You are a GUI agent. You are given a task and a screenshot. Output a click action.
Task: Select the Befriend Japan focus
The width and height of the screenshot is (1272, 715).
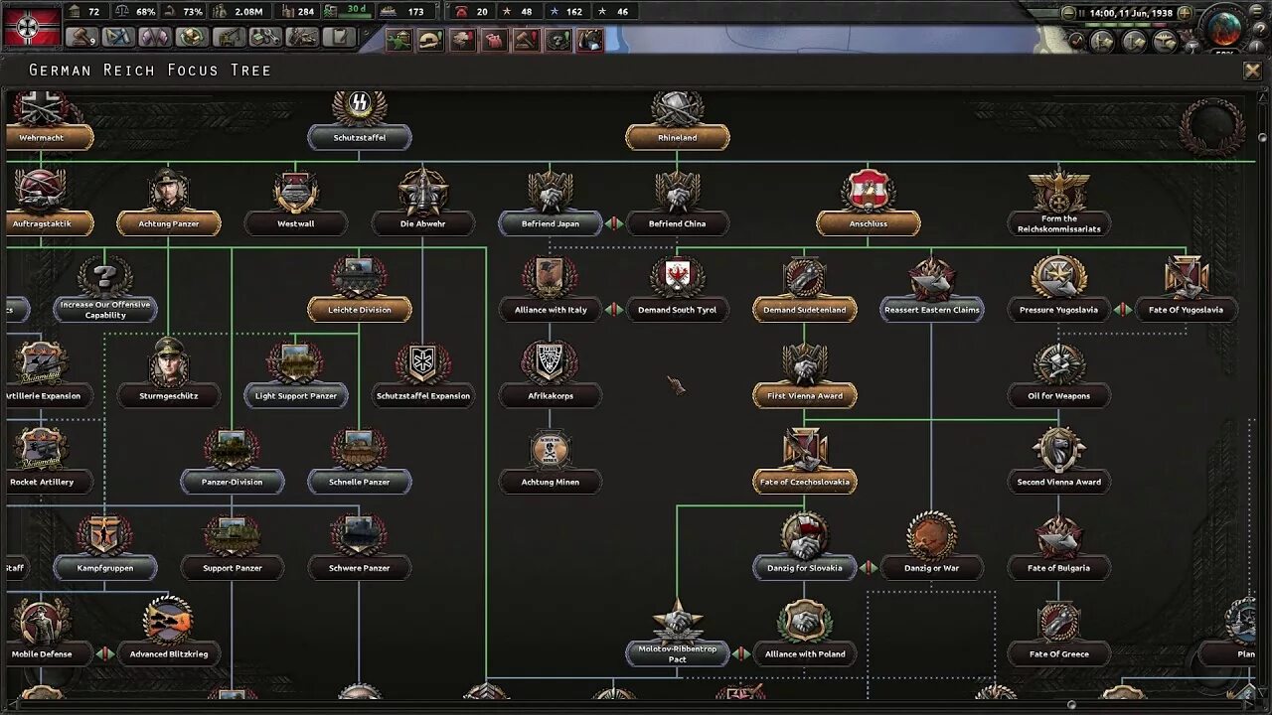click(x=551, y=223)
